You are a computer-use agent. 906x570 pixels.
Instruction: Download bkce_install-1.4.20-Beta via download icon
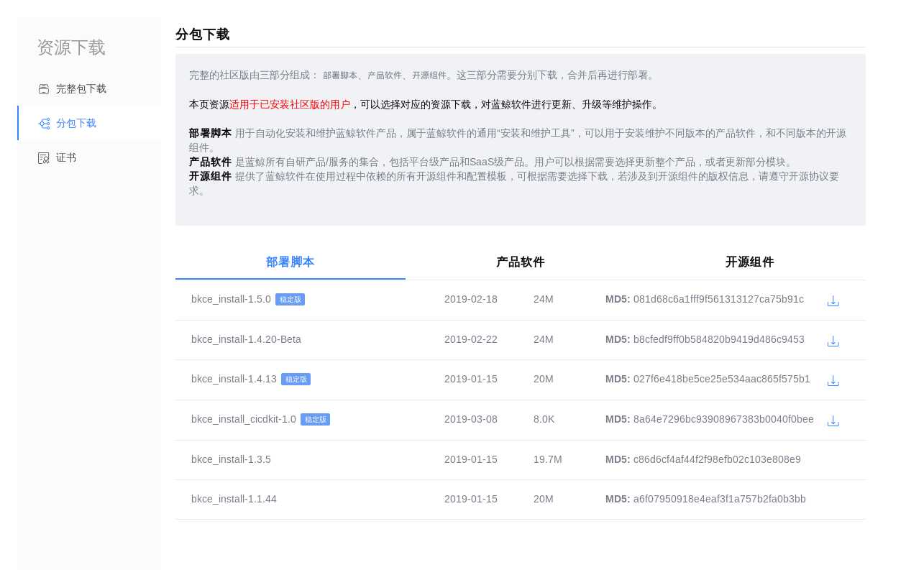pos(833,341)
